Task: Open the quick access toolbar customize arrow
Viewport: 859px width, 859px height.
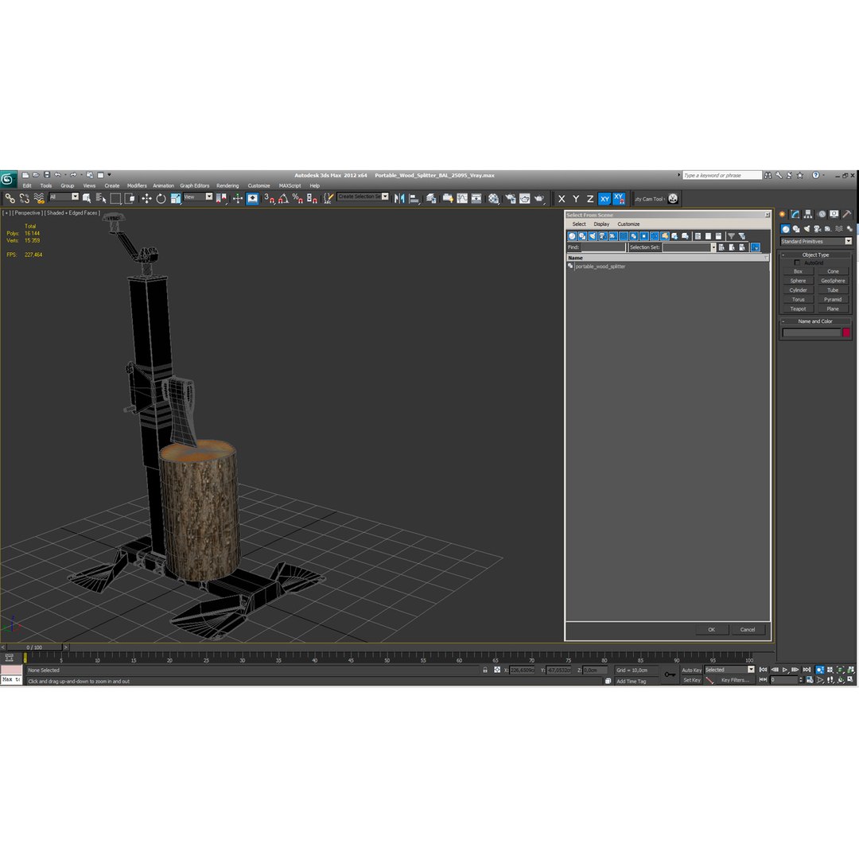Action: pos(109,175)
